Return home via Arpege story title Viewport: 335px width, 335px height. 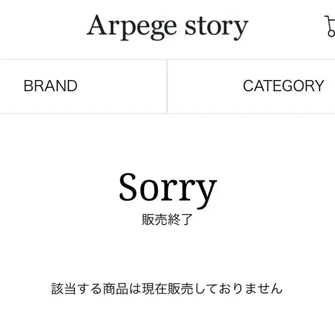tap(167, 27)
